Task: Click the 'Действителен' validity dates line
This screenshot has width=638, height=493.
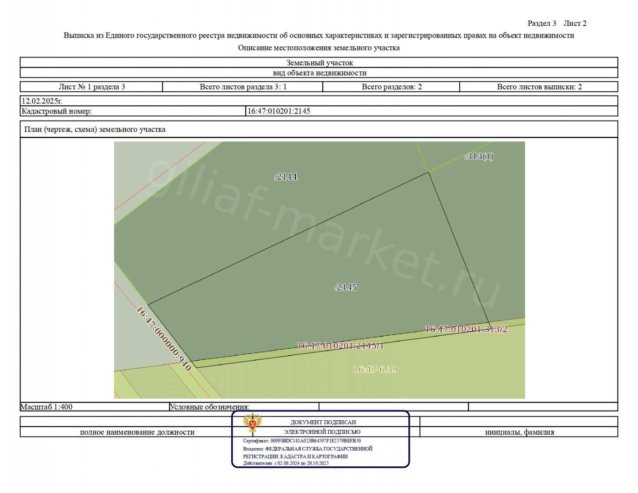Action: pyautogui.click(x=286, y=463)
